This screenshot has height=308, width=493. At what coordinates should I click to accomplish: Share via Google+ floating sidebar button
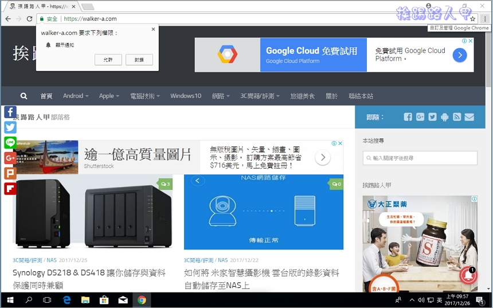[x=10, y=158]
